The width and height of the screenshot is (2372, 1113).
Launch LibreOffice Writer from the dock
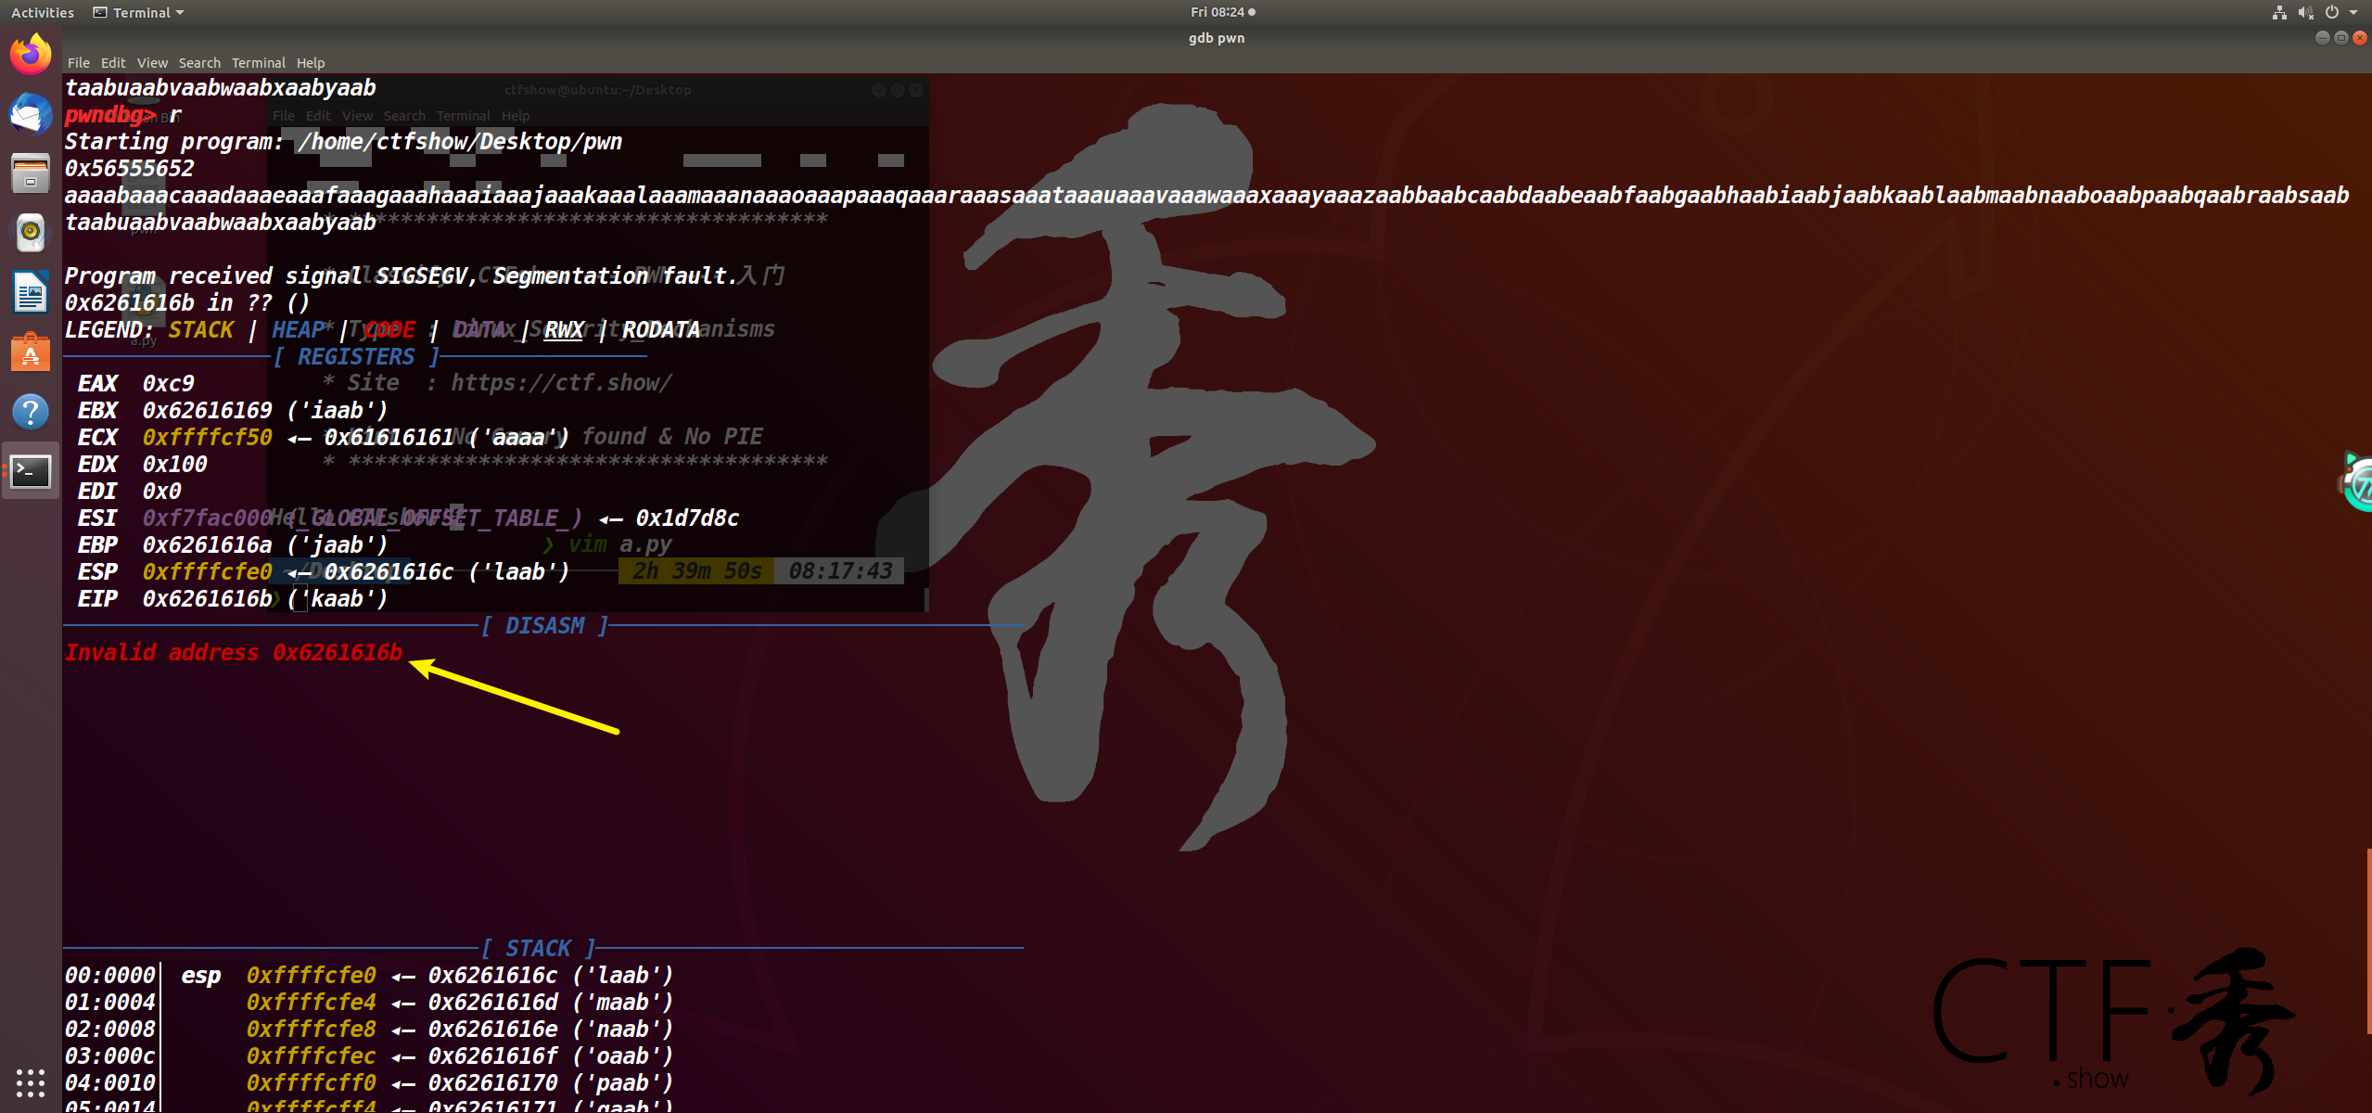click(31, 293)
